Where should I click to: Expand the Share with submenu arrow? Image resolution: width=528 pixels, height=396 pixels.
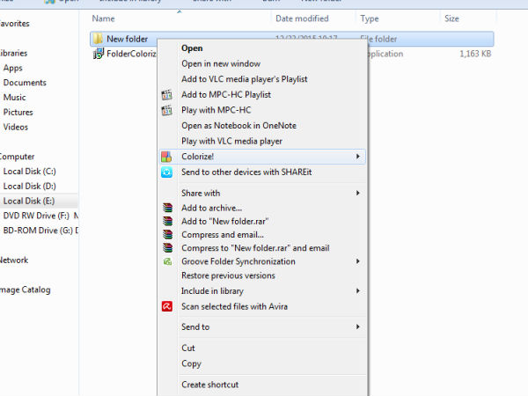(357, 193)
